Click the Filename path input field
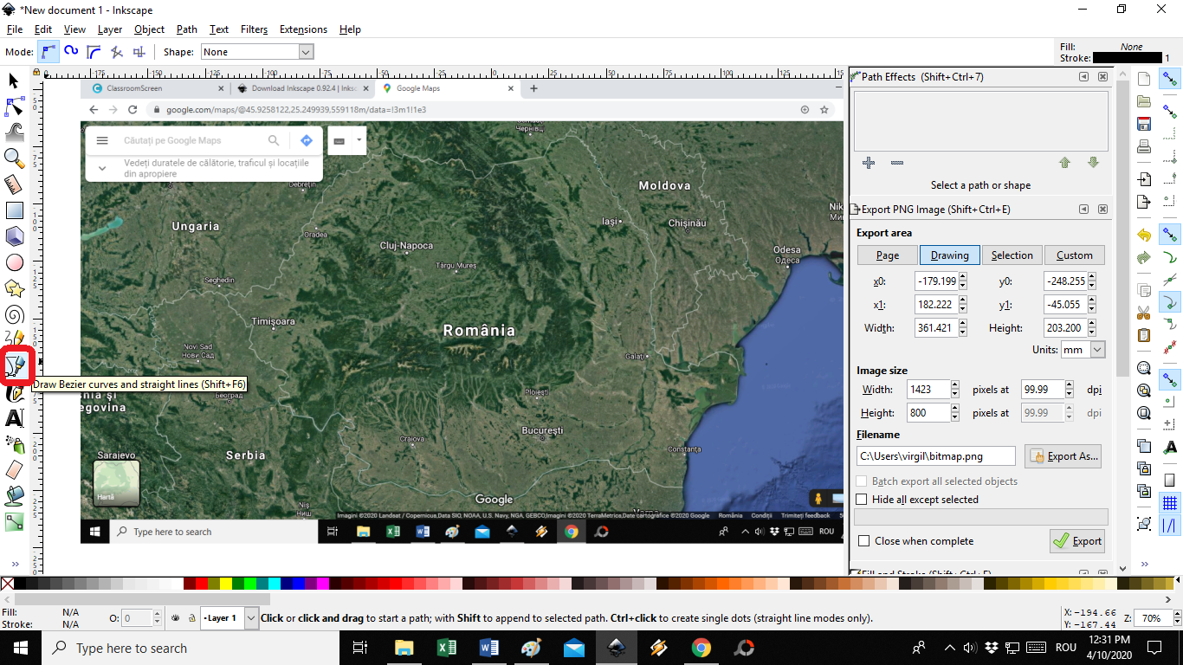This screenshot has width=1183, height=665. (936, 456)
